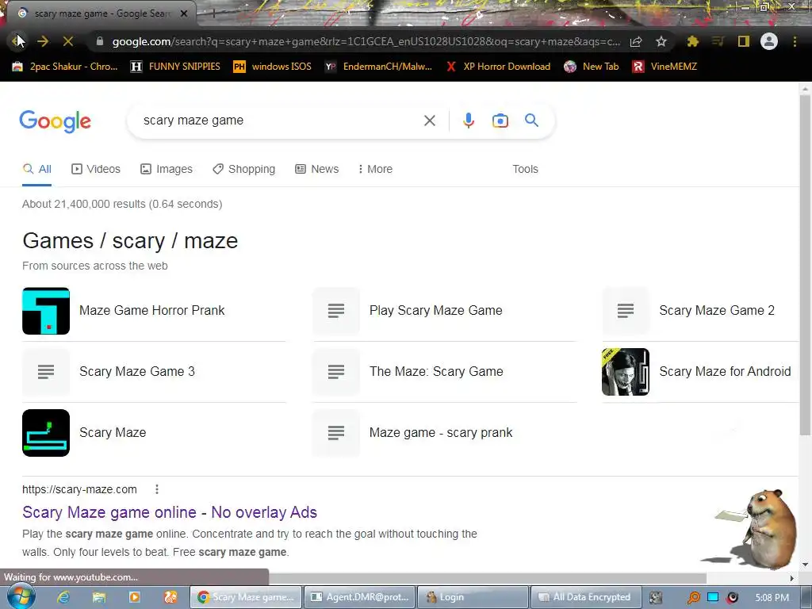Click the magnifying glass search button
Viewport: 812px width, 609px height.
click(532, 121)
